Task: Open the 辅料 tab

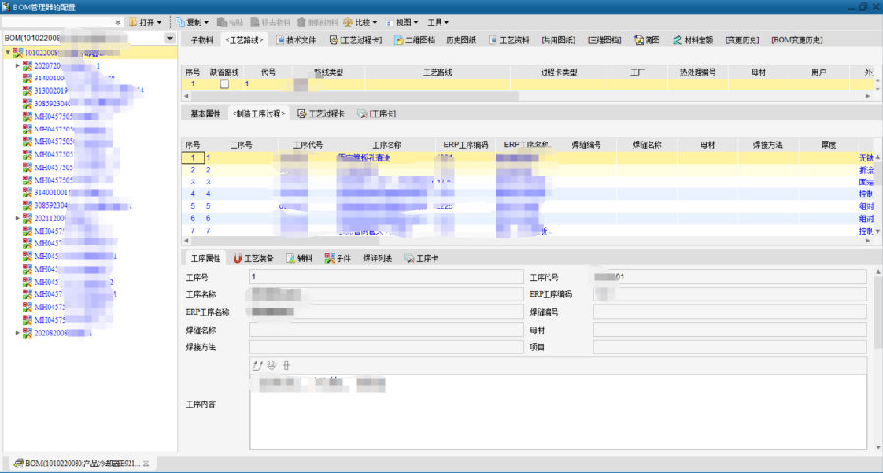Action: [299, 258]
